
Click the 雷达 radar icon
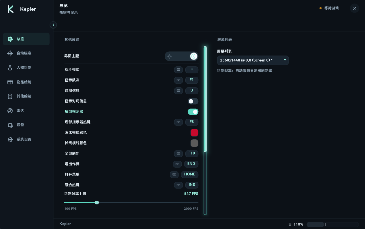pos(10,111)
